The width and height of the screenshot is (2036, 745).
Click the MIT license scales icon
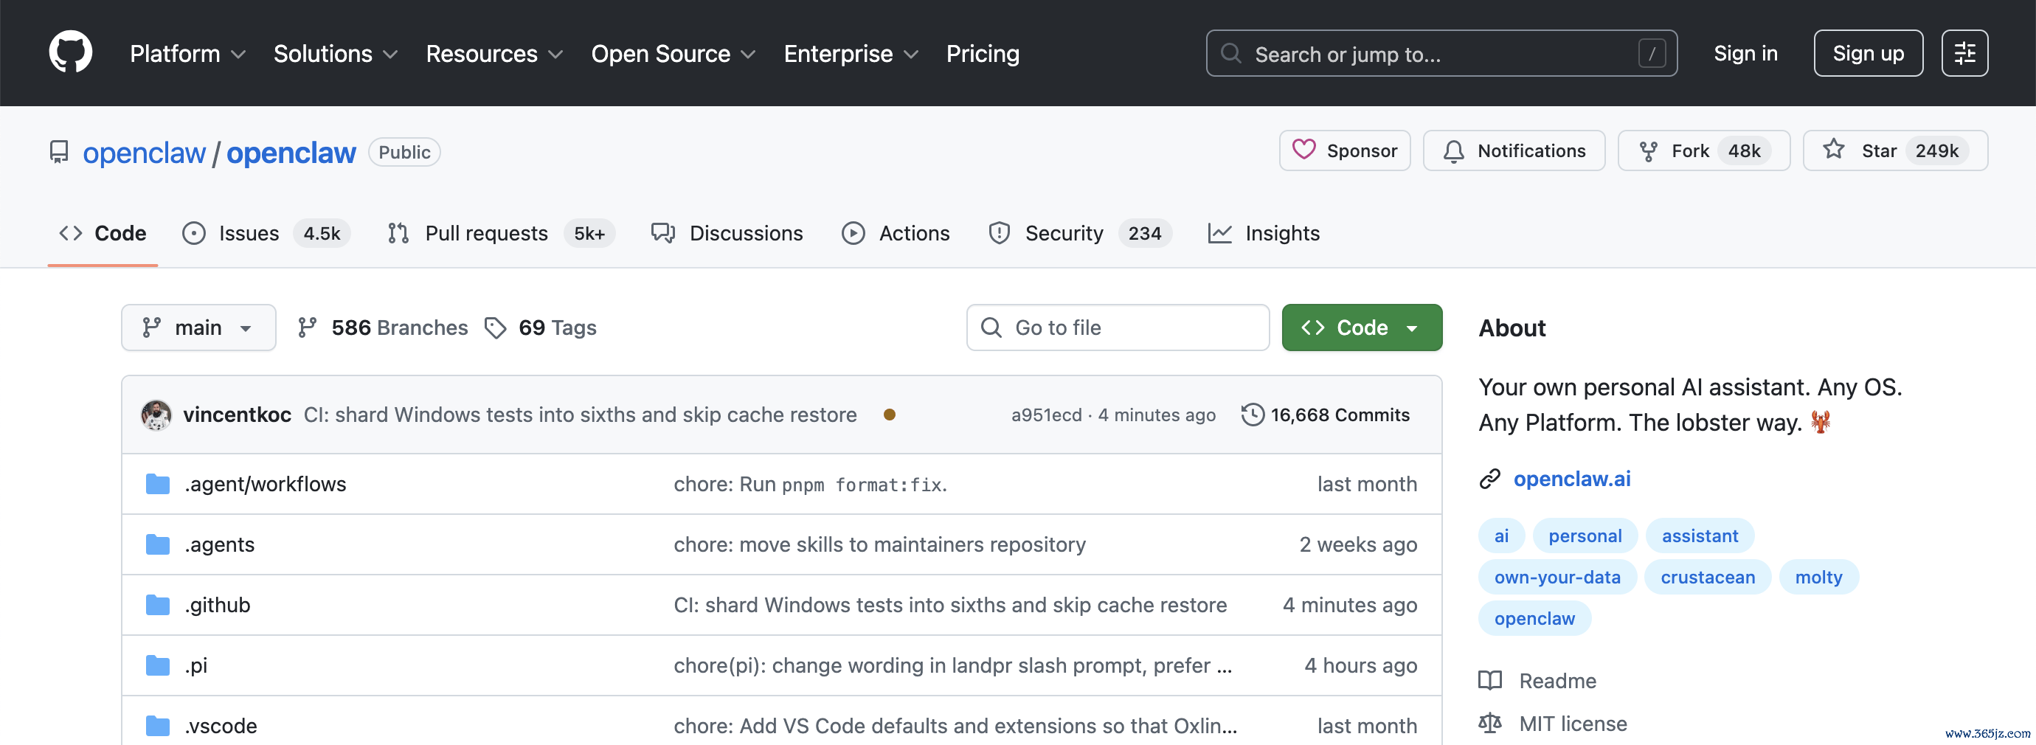[1490, 723]
